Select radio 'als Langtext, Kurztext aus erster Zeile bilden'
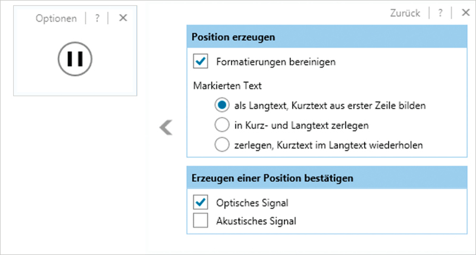 [x=222, y=105]
